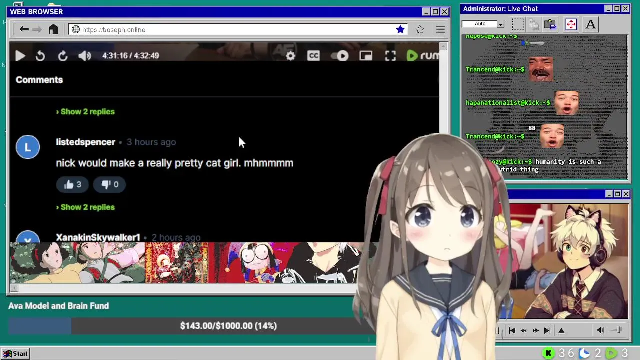The height and width of the screenshot is (360, 640).
Task: Skip forward with the clockwise arrow
Action: click(x=63, y=56)
